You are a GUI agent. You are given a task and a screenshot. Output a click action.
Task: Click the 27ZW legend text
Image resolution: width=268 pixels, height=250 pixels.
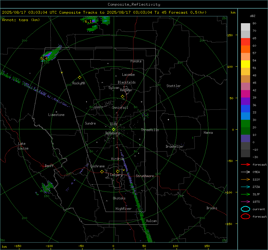256,187
